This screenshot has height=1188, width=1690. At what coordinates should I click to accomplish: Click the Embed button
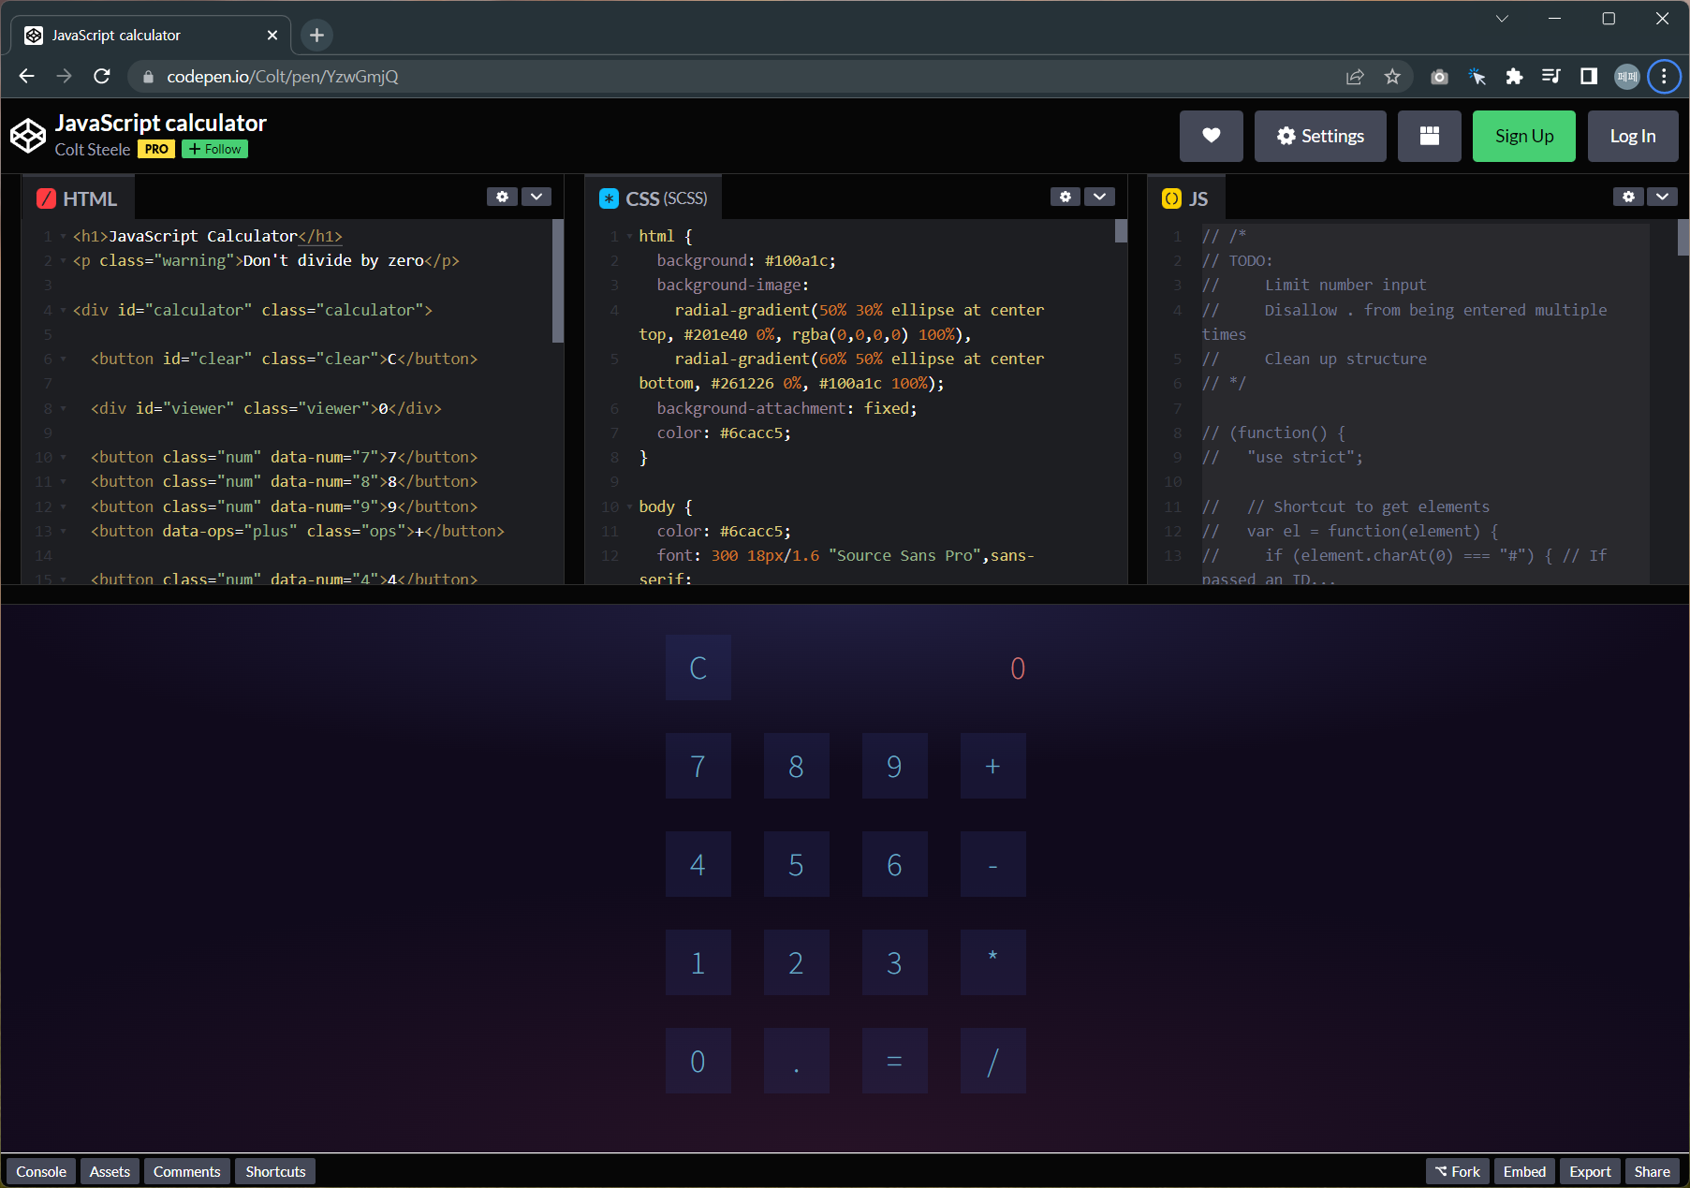(1524, 1171)
